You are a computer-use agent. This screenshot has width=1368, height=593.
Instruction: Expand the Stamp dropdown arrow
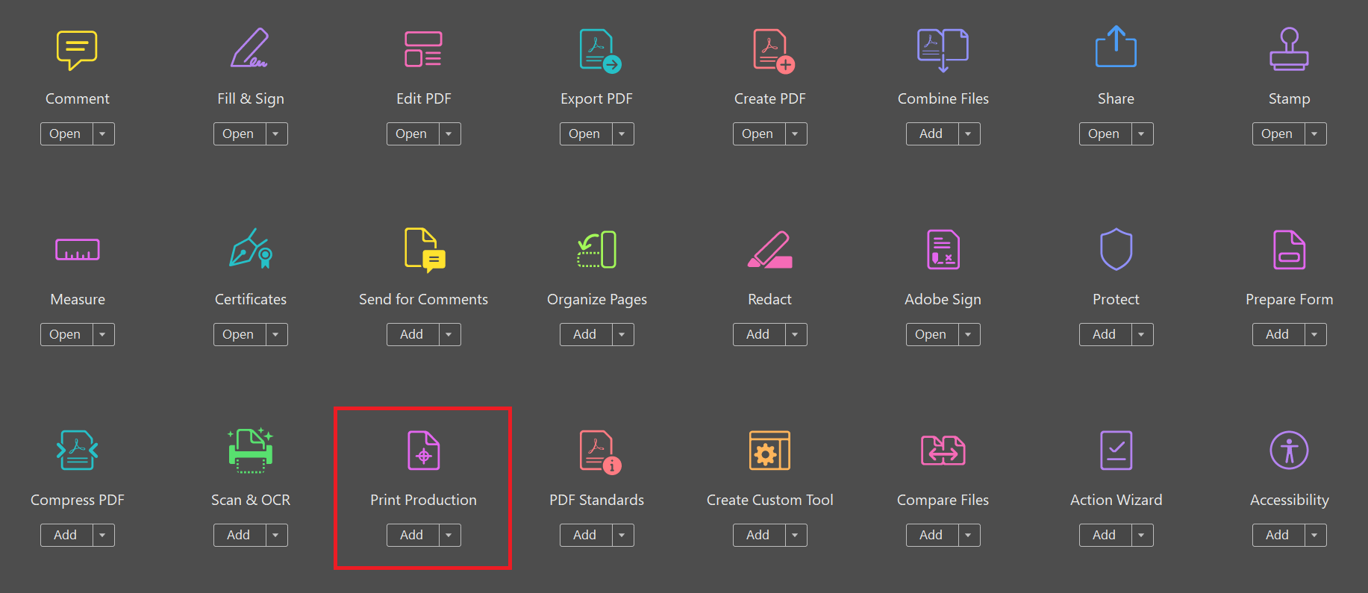click(x=1315, y=134)
